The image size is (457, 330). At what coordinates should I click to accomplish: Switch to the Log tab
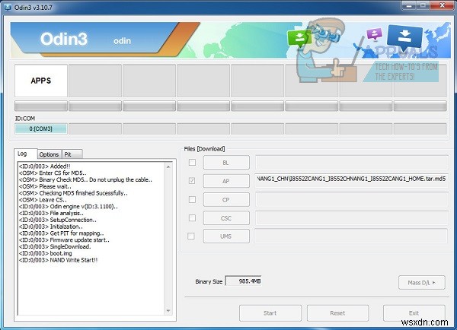point(25,154)
